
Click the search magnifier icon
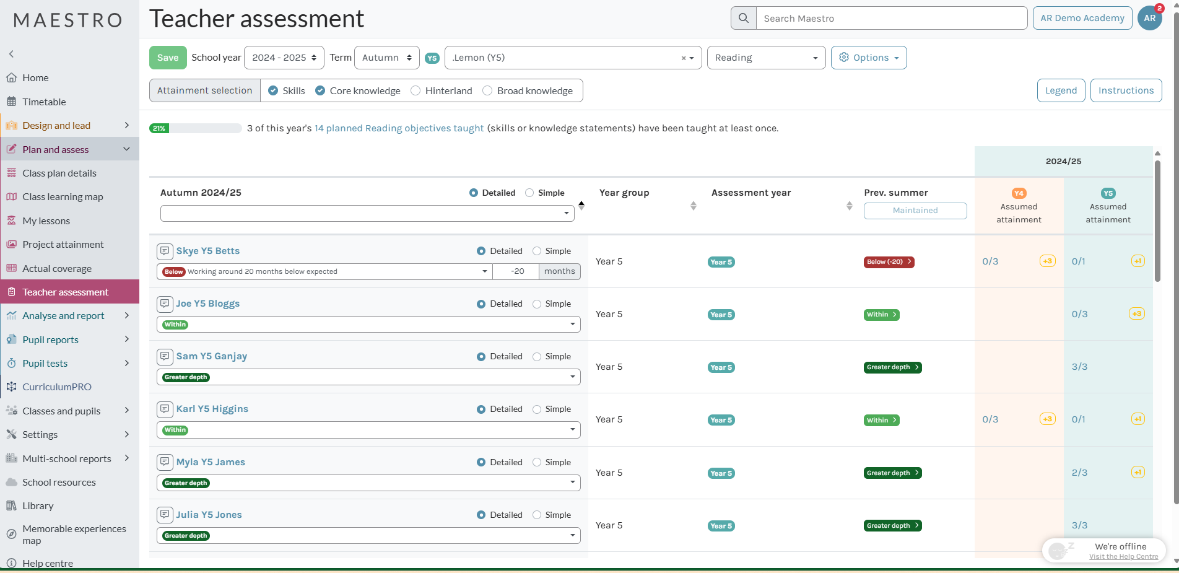click(x=743, y=19)
